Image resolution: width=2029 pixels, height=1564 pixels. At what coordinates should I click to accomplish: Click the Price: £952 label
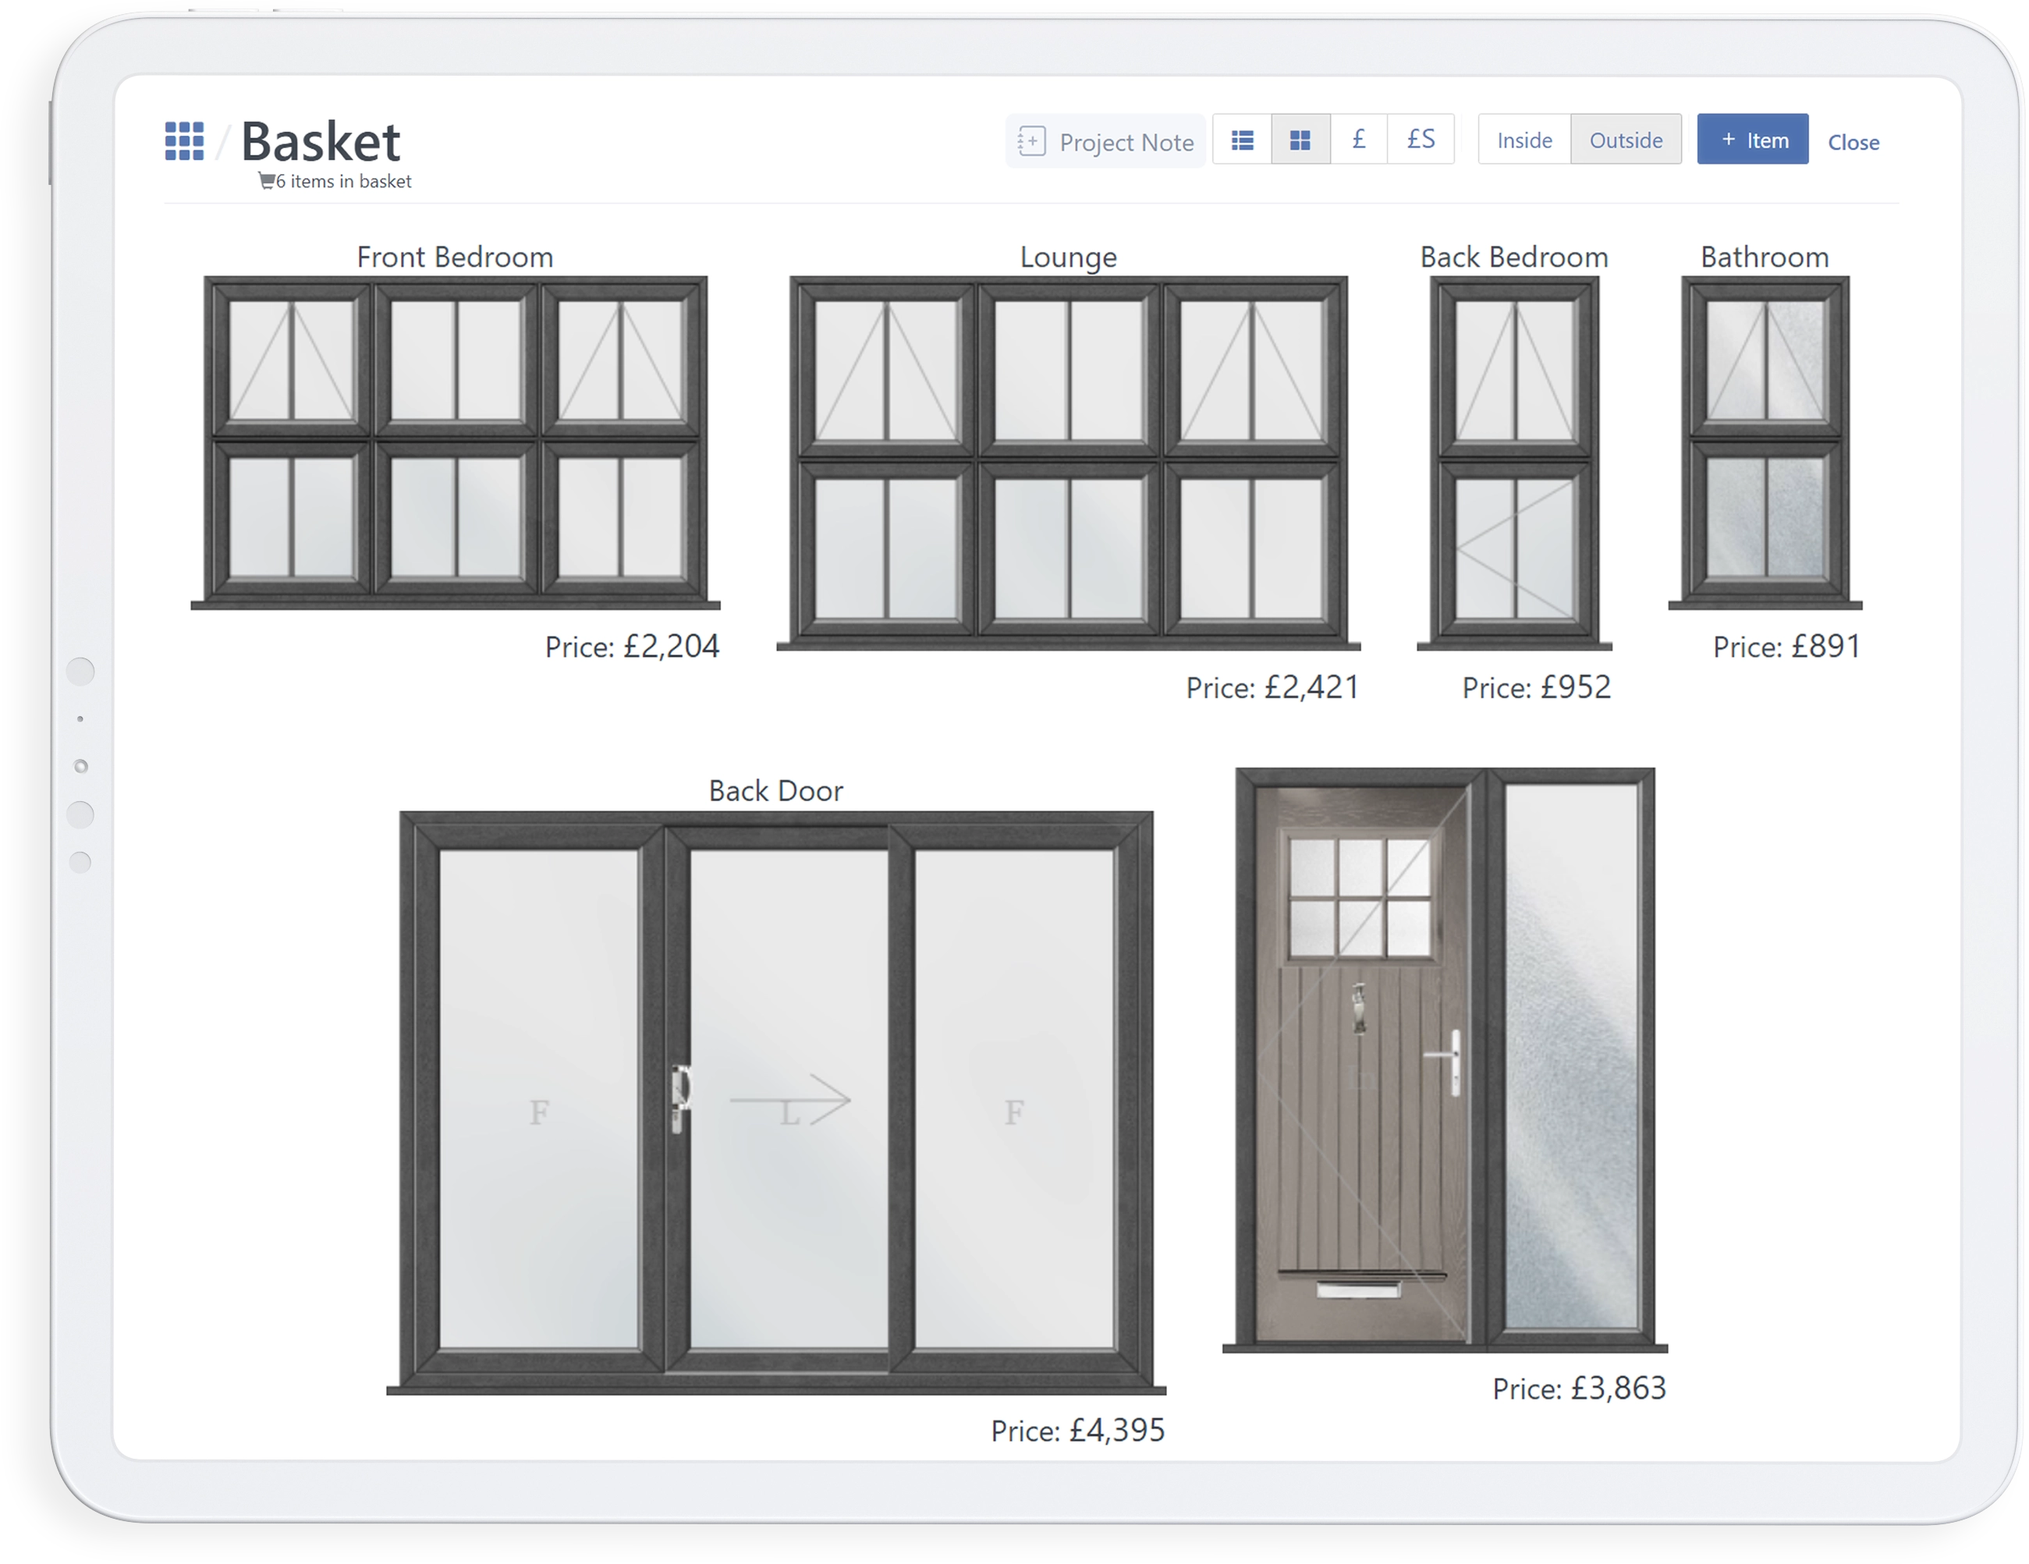1537,687
